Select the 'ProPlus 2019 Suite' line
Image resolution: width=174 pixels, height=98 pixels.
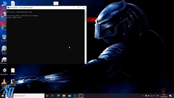coord(14,17)
